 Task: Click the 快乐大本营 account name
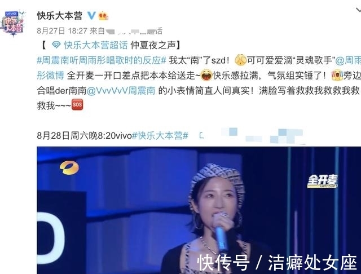coord(60,16)
